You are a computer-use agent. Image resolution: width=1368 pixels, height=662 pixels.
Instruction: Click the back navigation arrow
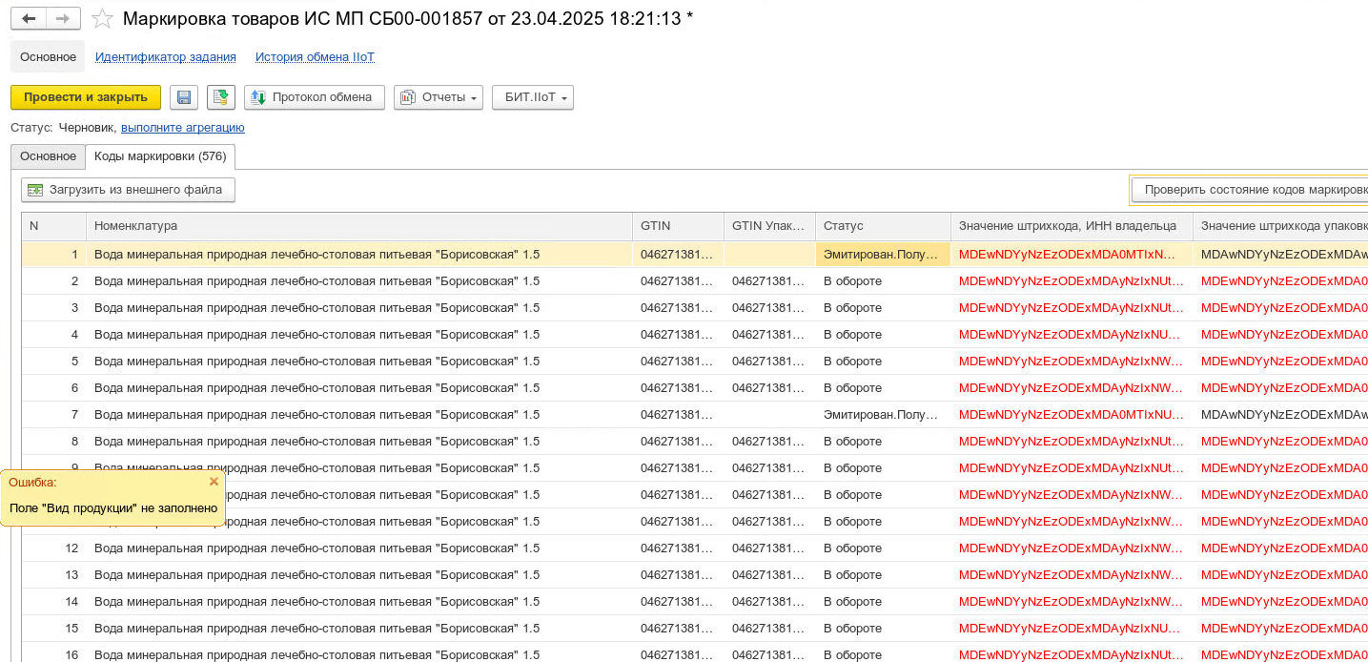point(29,19)
